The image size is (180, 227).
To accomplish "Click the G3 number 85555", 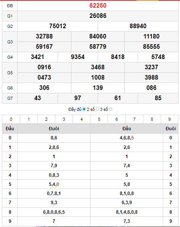I will pos(151,46).
